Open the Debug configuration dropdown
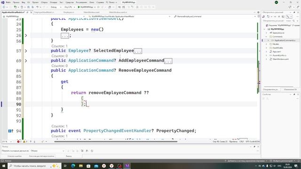Image resolution: width=301 pixels, height=169 pixels. pos(56,7)
